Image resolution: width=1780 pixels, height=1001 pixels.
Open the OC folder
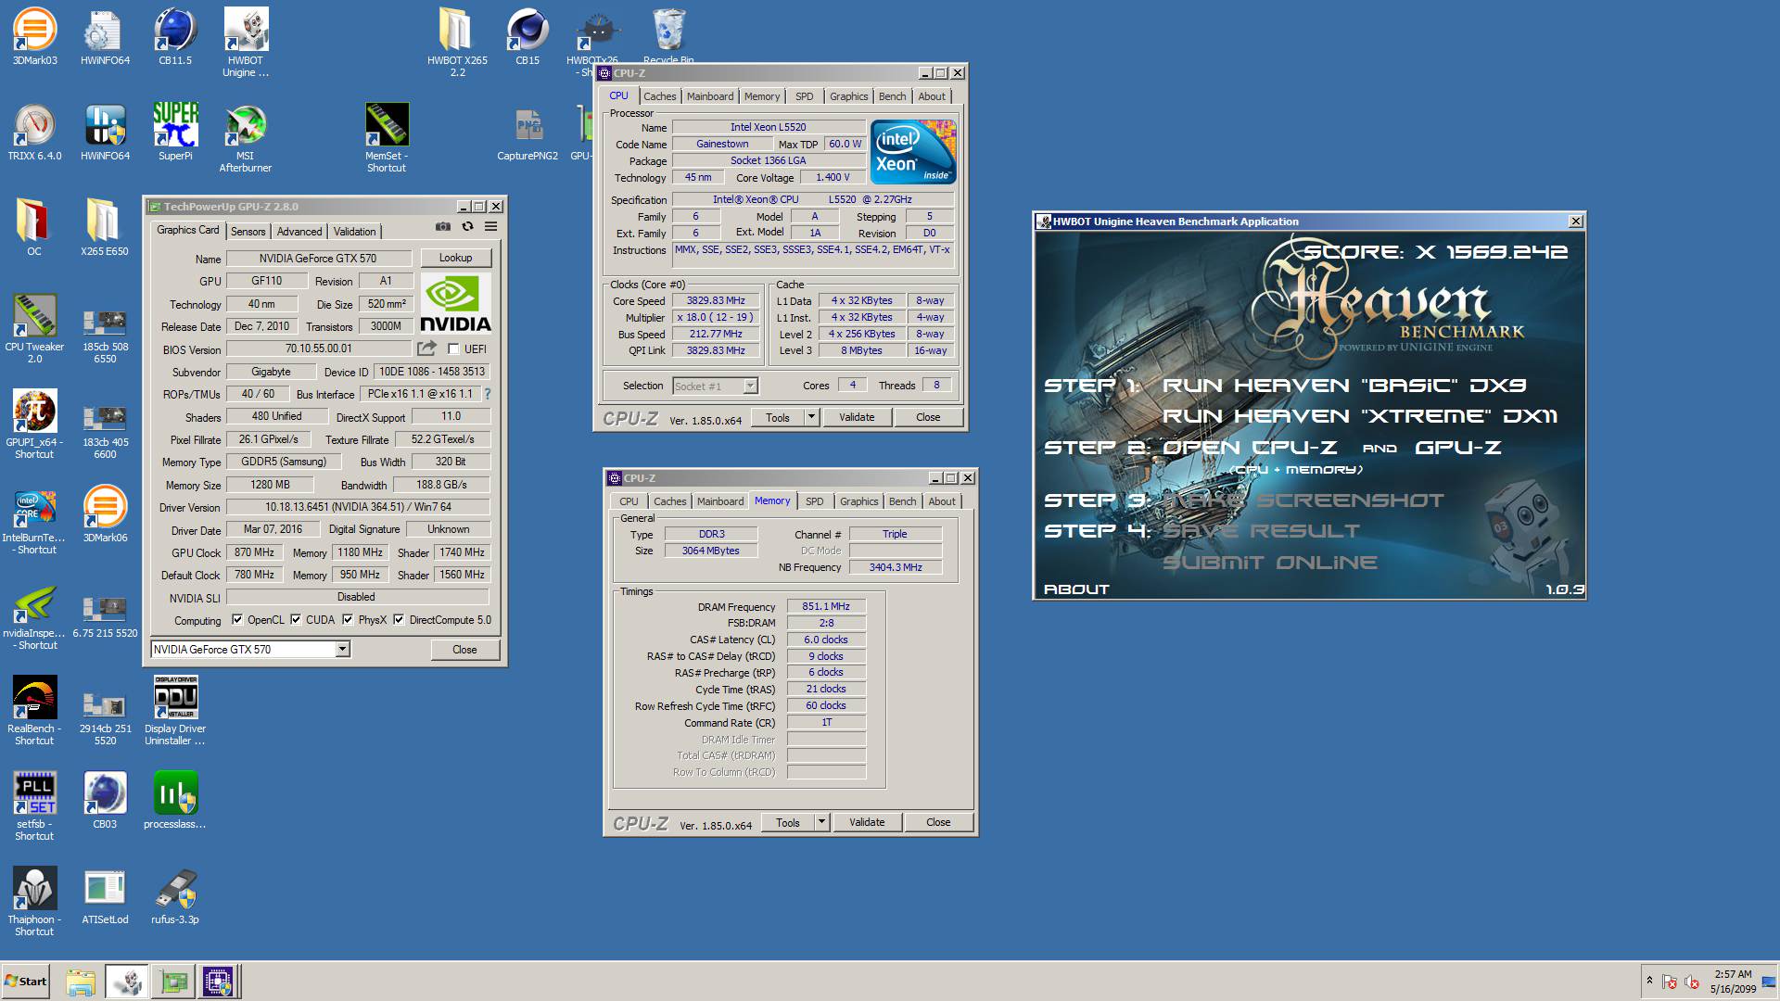(34, 228)
